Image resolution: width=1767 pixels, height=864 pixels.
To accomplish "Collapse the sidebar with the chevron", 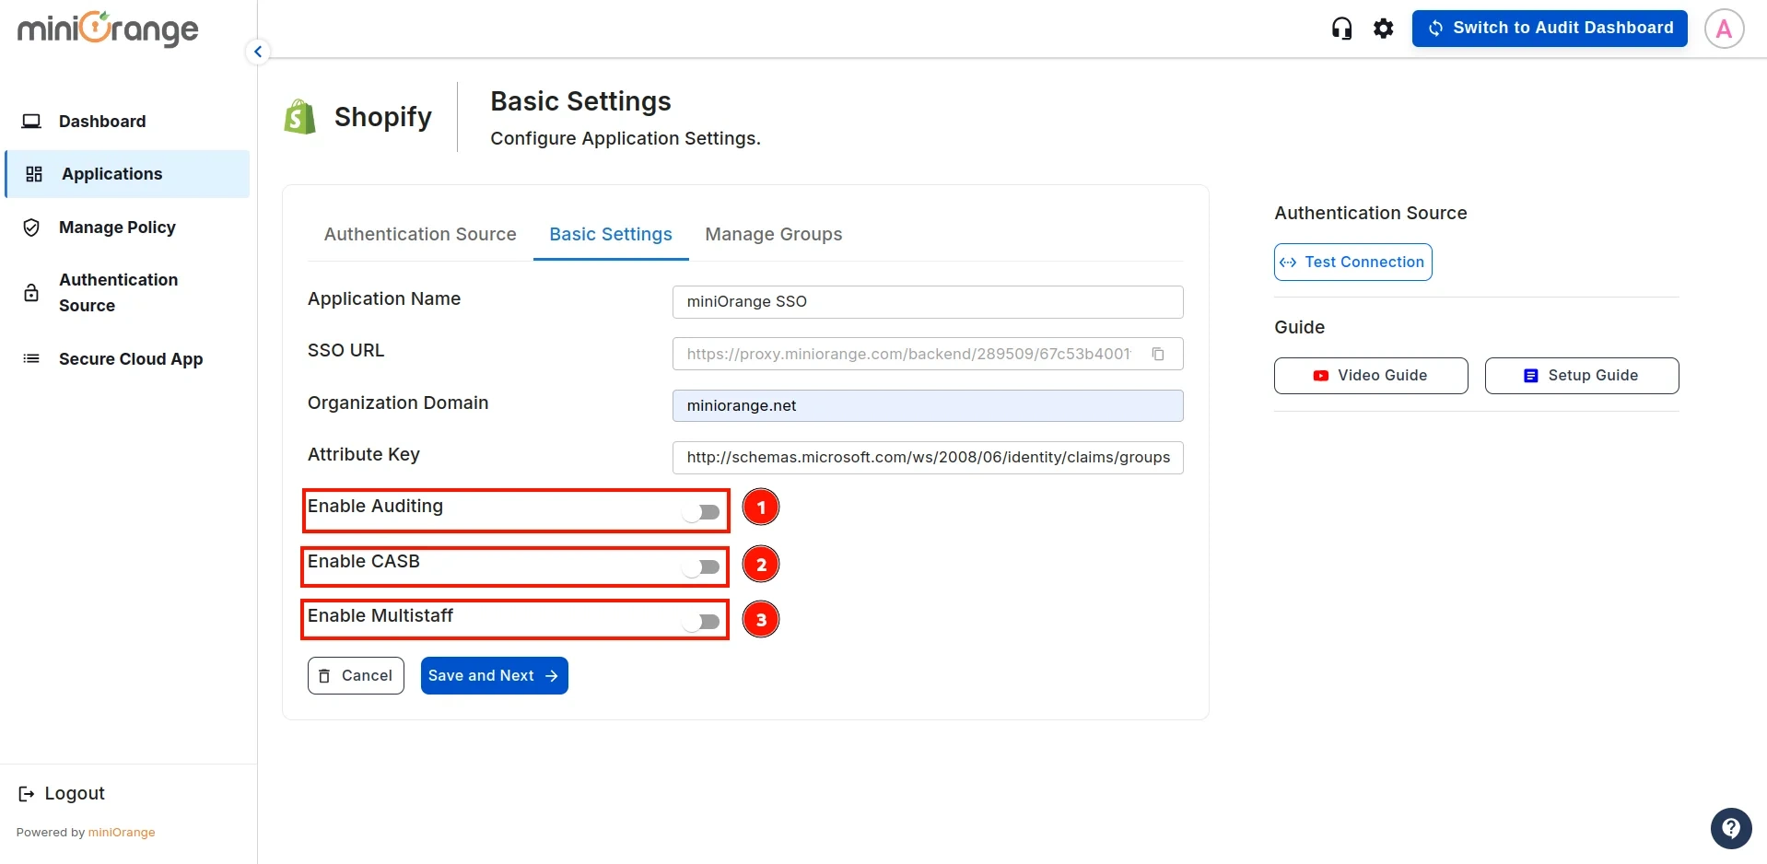I will (257, 51).
